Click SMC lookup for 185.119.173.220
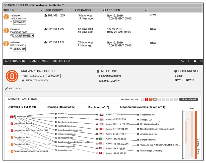The height and width of the screenshot is (163, 206). pos(109,124)
